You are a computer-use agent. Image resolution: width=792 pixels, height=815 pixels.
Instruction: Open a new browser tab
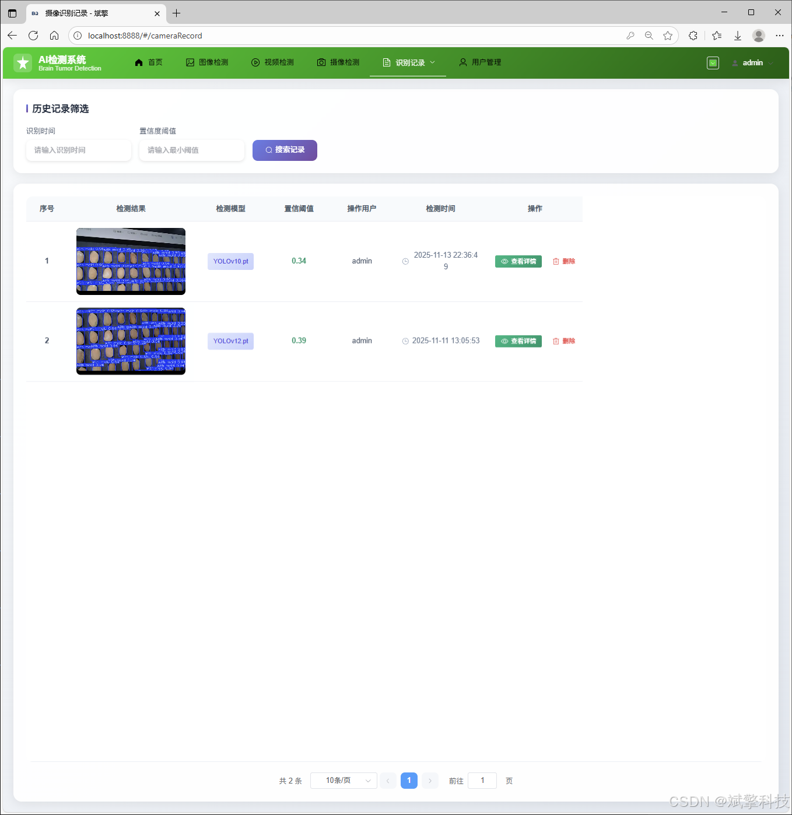pyautogui.click(x=177, y=13)
